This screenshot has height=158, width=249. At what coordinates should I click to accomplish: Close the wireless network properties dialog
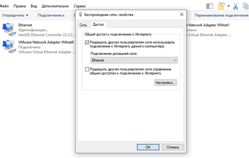(182, 14)
